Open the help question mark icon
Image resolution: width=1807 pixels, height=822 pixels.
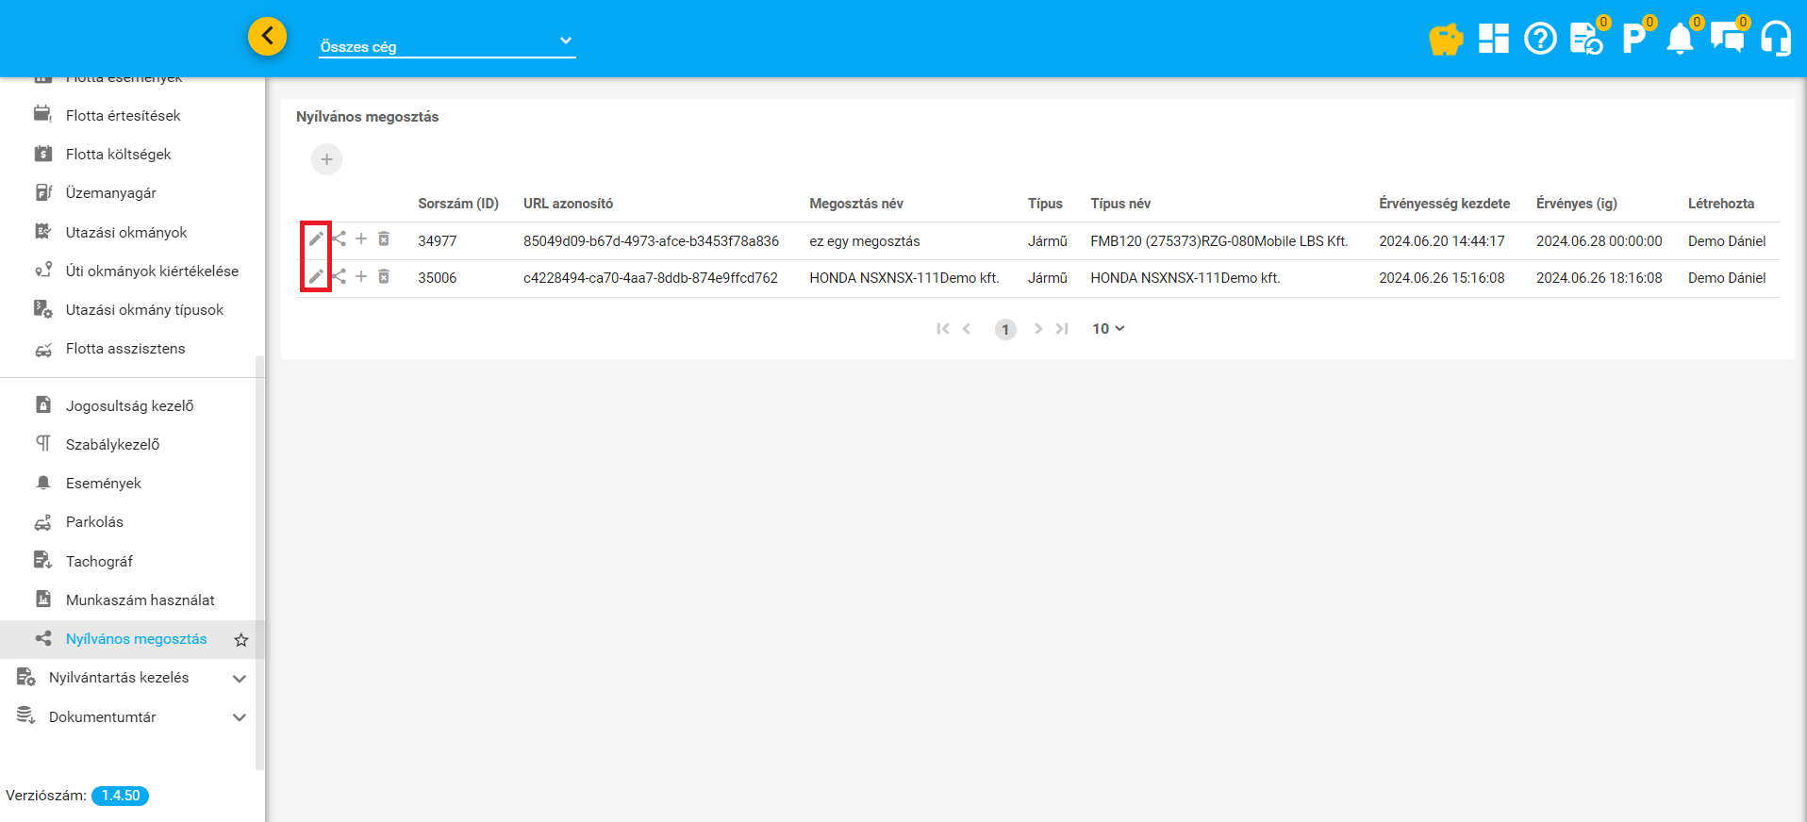(x=1540, y=40)
